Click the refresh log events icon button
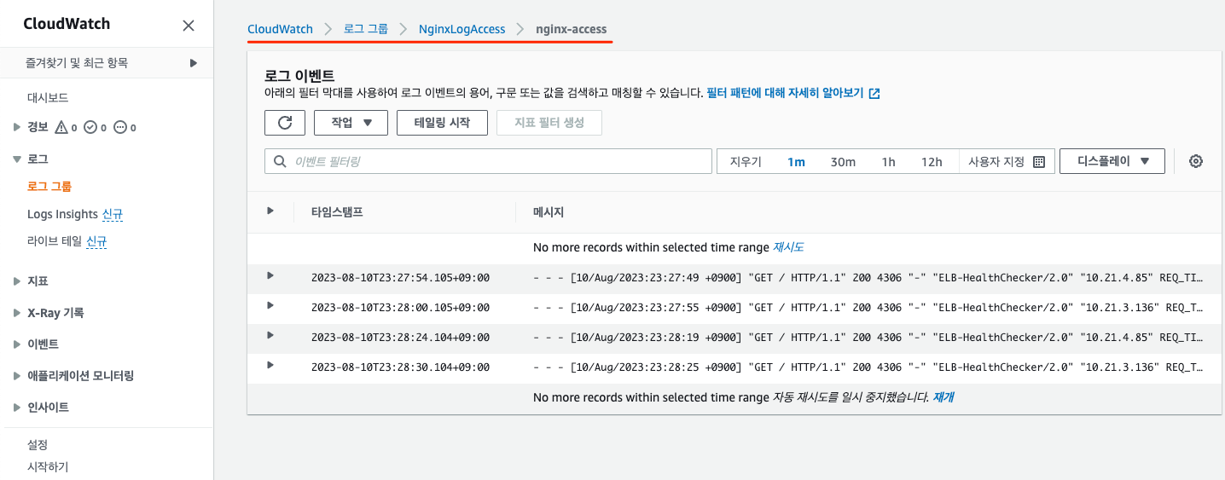This screenshot has width=1225, height=480. [x=285, y=123]
